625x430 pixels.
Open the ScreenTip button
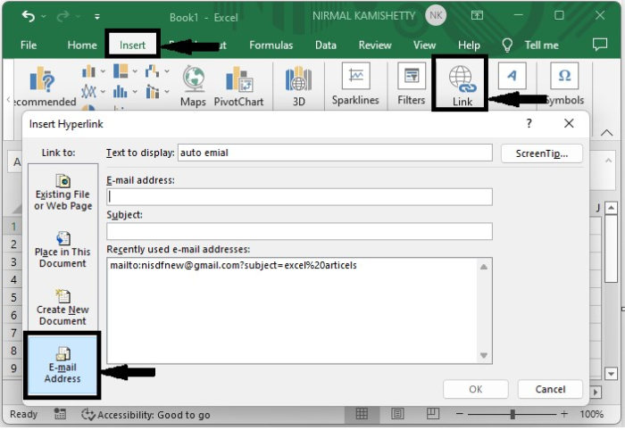click(542, 153)
